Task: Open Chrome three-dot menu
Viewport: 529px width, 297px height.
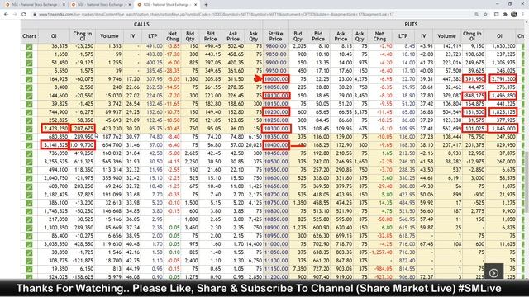Action: click(x=523, y=15)
